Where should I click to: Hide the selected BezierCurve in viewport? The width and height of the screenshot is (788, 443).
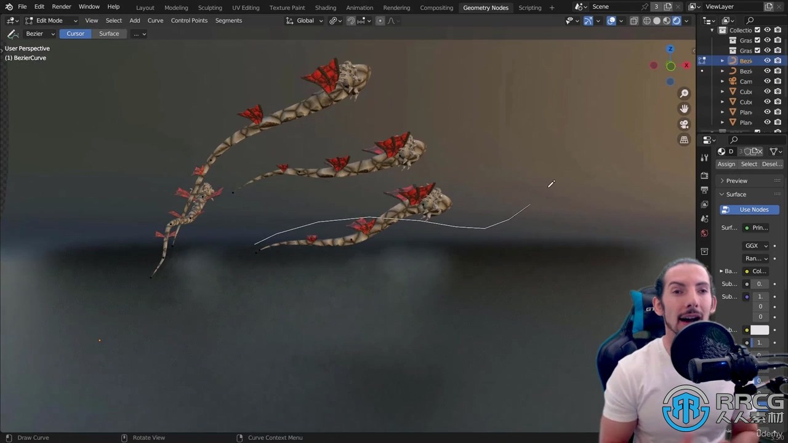(767, 61)
